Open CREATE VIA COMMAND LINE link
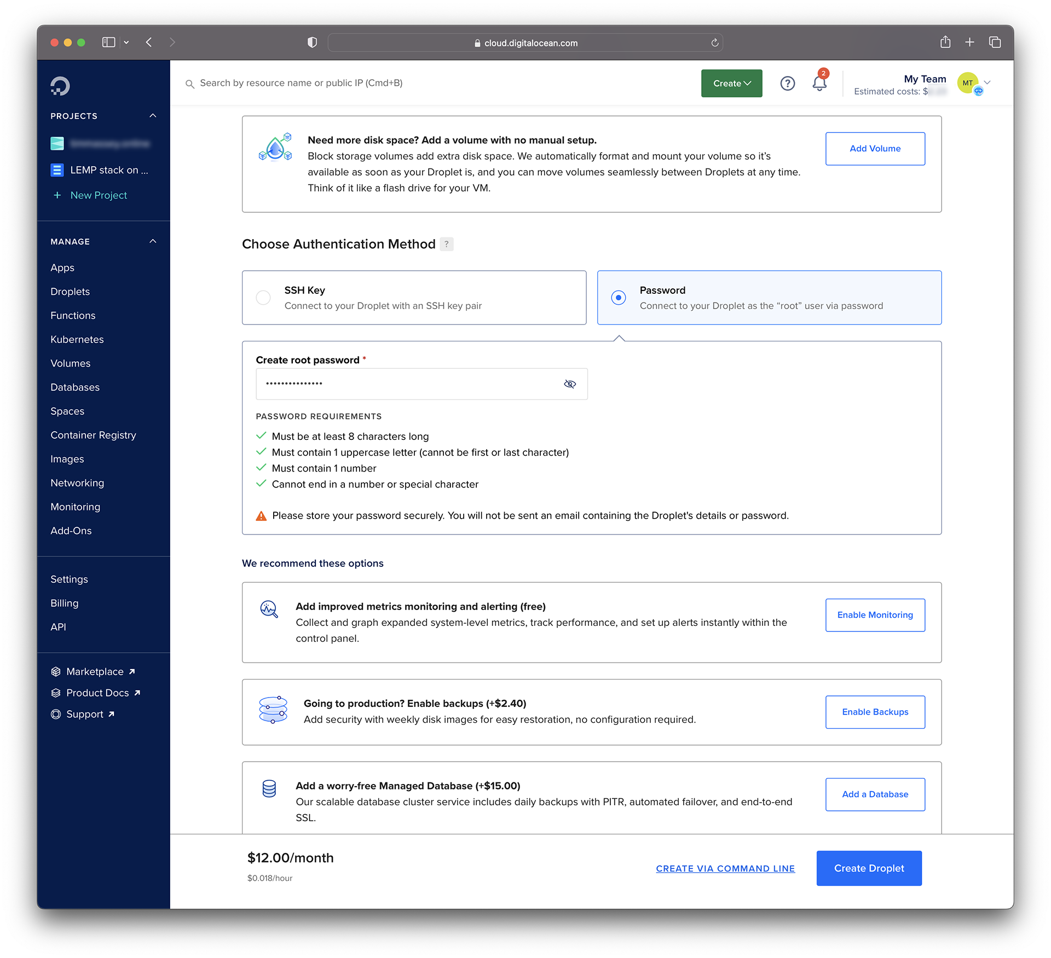Screen dimensions: 1051x958 click(725, 868)
